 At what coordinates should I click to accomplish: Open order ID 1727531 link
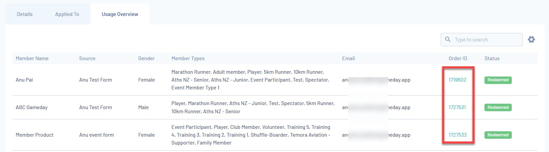coord(457,107)
